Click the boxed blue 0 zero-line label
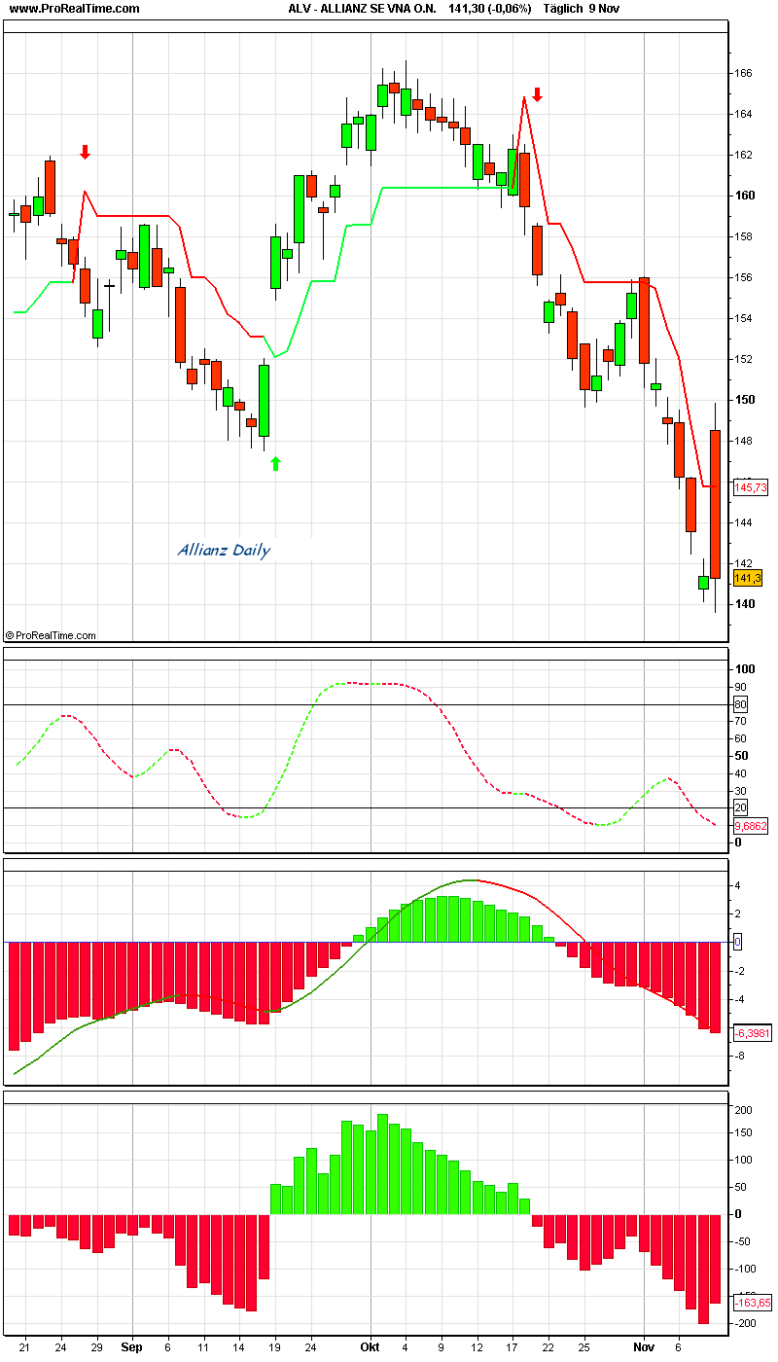This screenshot has width=778, height=1362. [x=738, y=942]
